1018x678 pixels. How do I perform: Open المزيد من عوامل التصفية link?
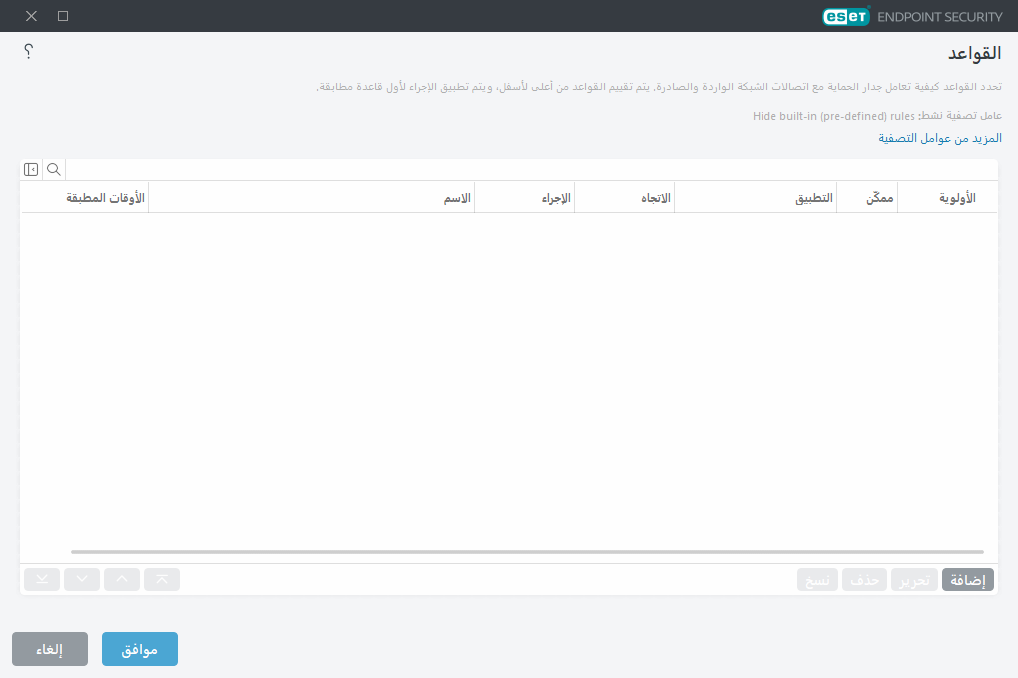click(939, 138)
